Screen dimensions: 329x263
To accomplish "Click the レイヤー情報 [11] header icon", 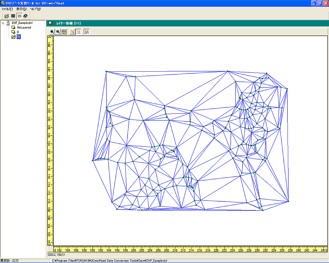I will coord(50,23).
